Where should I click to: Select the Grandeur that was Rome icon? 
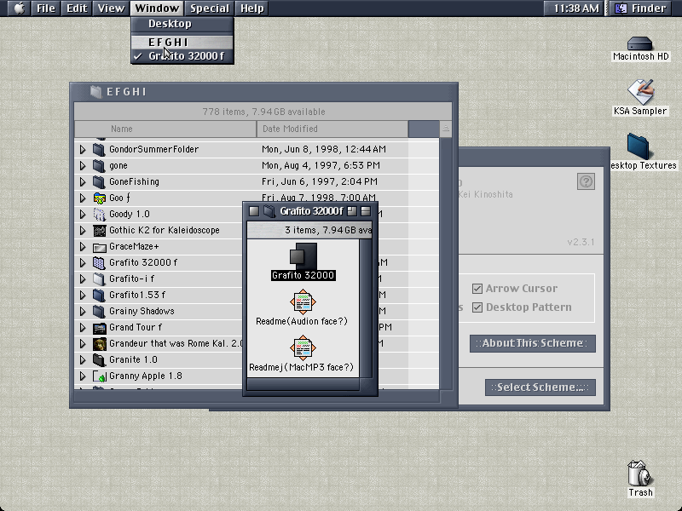click(99, 344)
